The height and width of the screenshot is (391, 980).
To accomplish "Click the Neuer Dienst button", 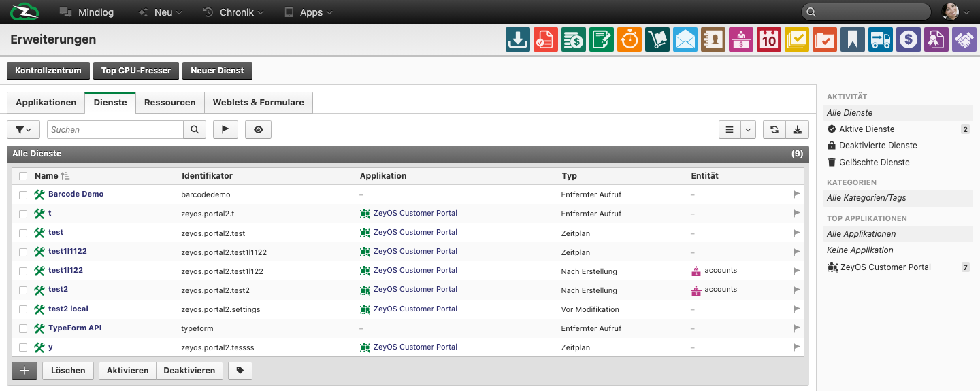I will pyautogui.click(x=217, y=71).
